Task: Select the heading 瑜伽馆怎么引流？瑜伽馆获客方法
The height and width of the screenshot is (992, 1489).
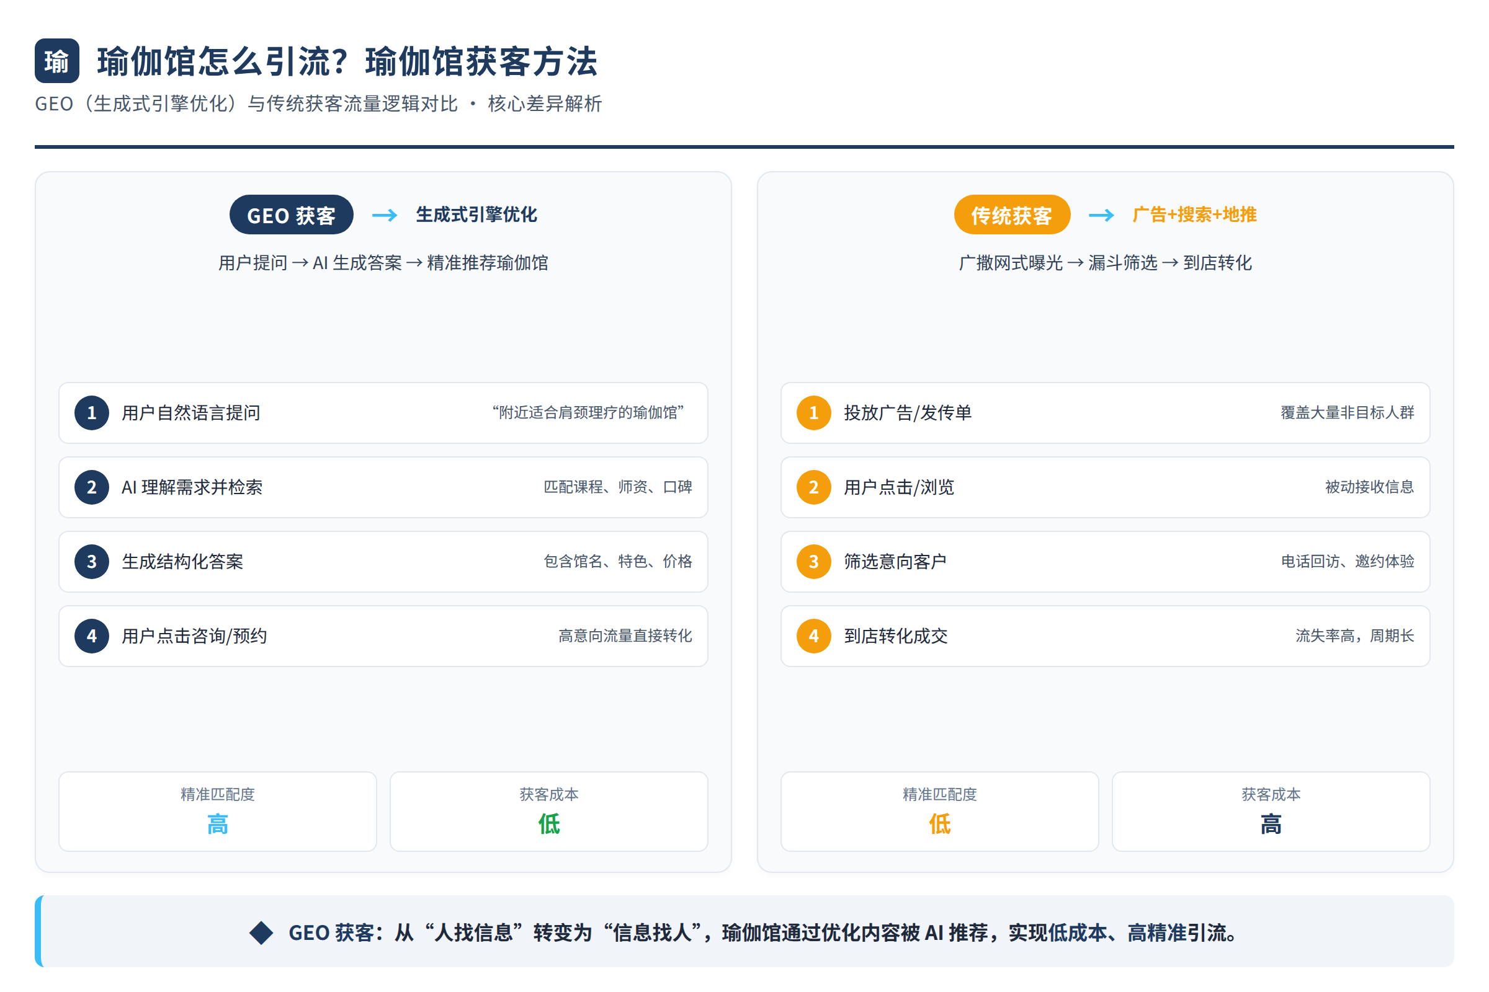Action: pyautogui.click(x=347, y=61)
